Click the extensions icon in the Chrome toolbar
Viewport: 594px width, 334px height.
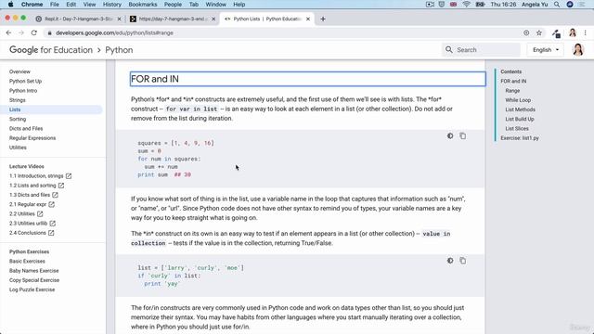coord(556,33)
